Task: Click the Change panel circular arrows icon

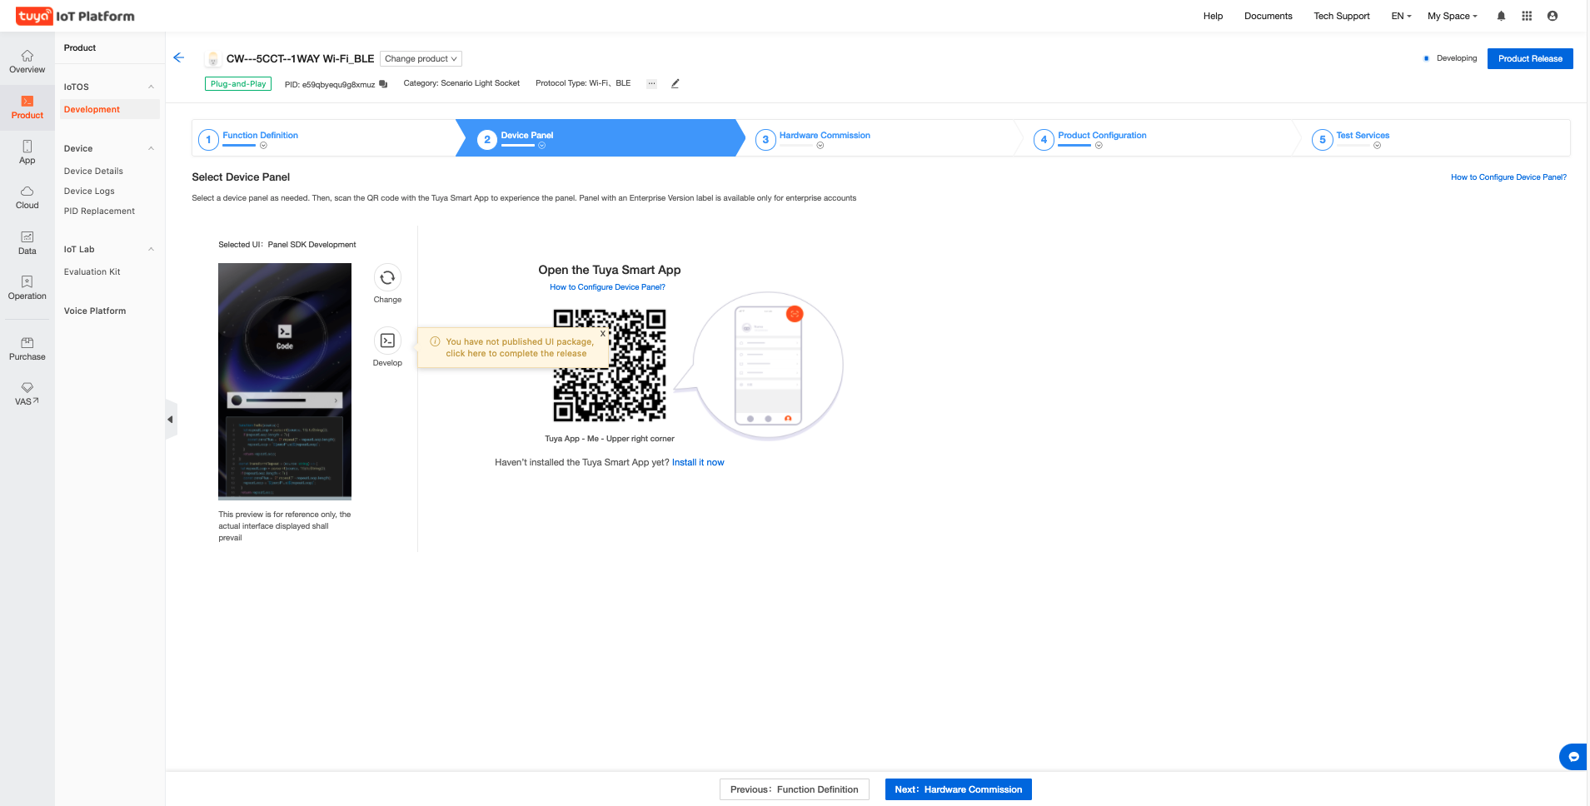Action: pyautogui.click(x=387, y=277)
